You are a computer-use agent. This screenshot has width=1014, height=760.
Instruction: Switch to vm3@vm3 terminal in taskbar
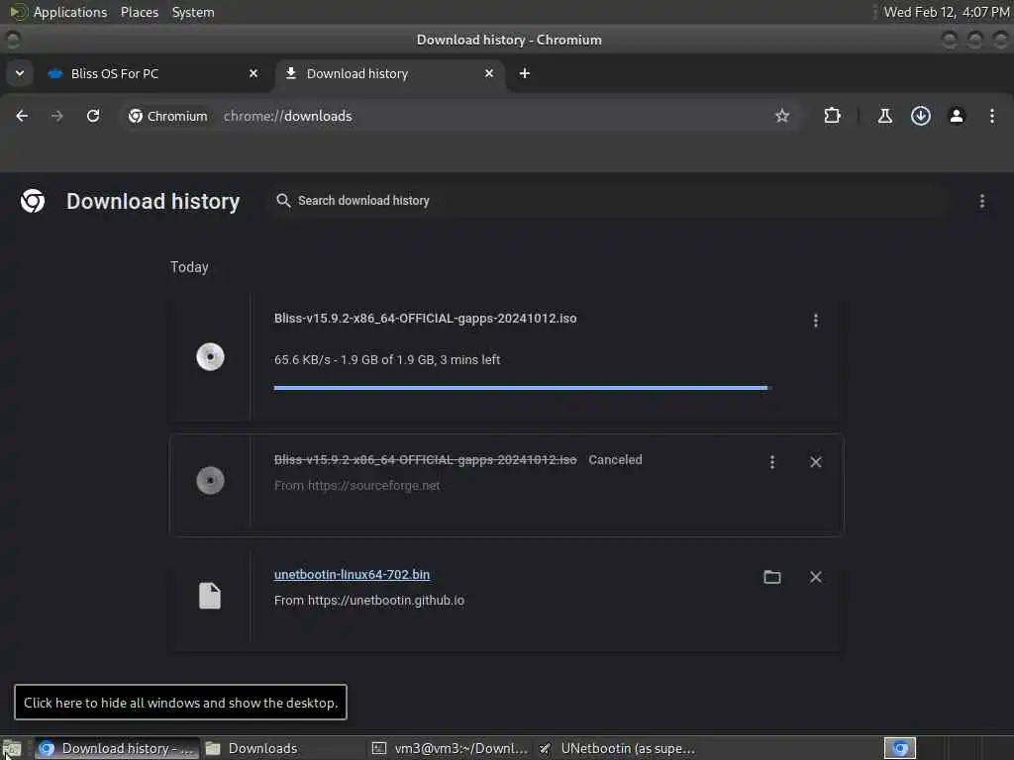(450, 748)
